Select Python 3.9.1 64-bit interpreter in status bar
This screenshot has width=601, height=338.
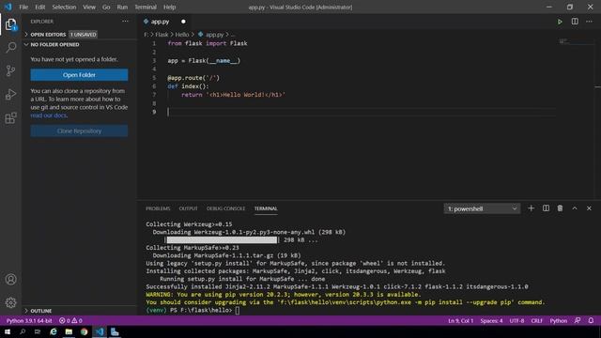[29, 321]
